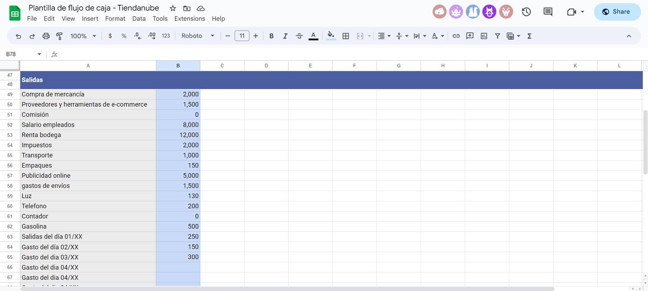648x291 pixels.
Task: Star the Plantilla de flujo document
Action: (173, 8)
